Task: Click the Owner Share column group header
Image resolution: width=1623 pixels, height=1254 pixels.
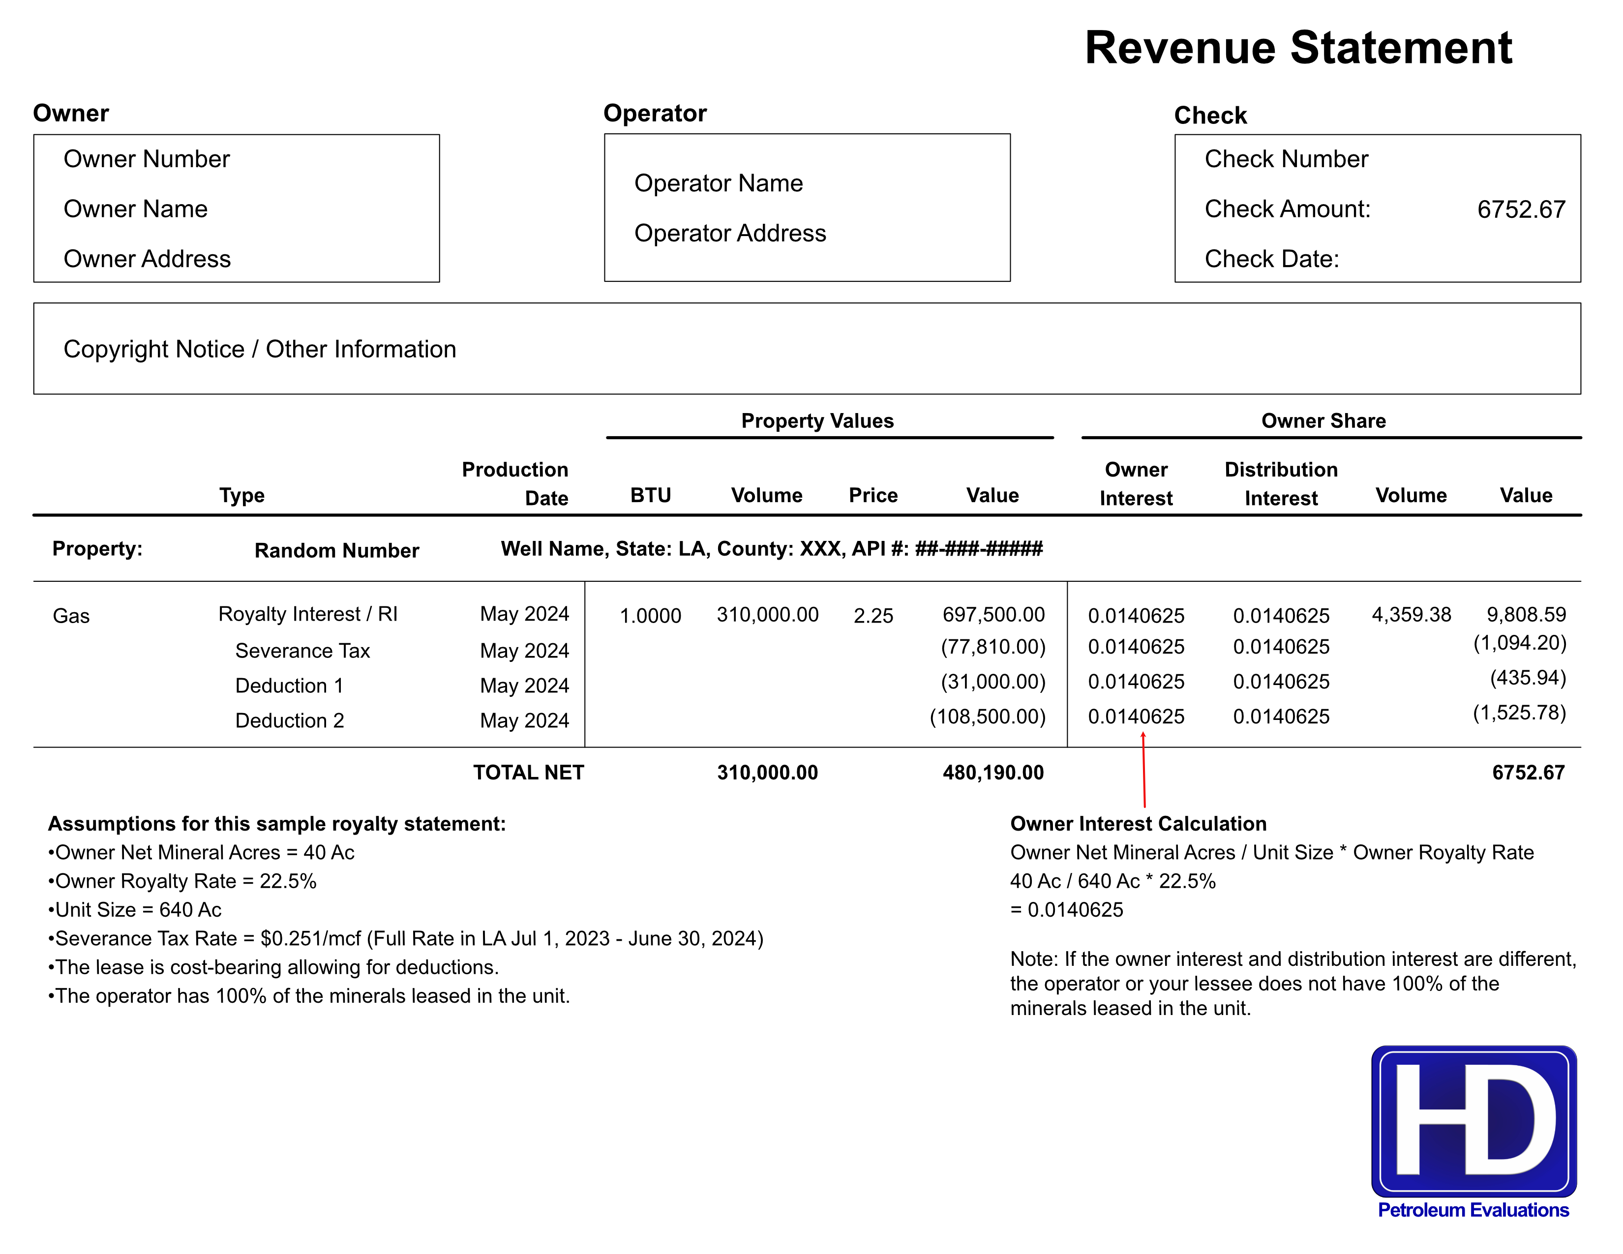Action: (1323, 420)
